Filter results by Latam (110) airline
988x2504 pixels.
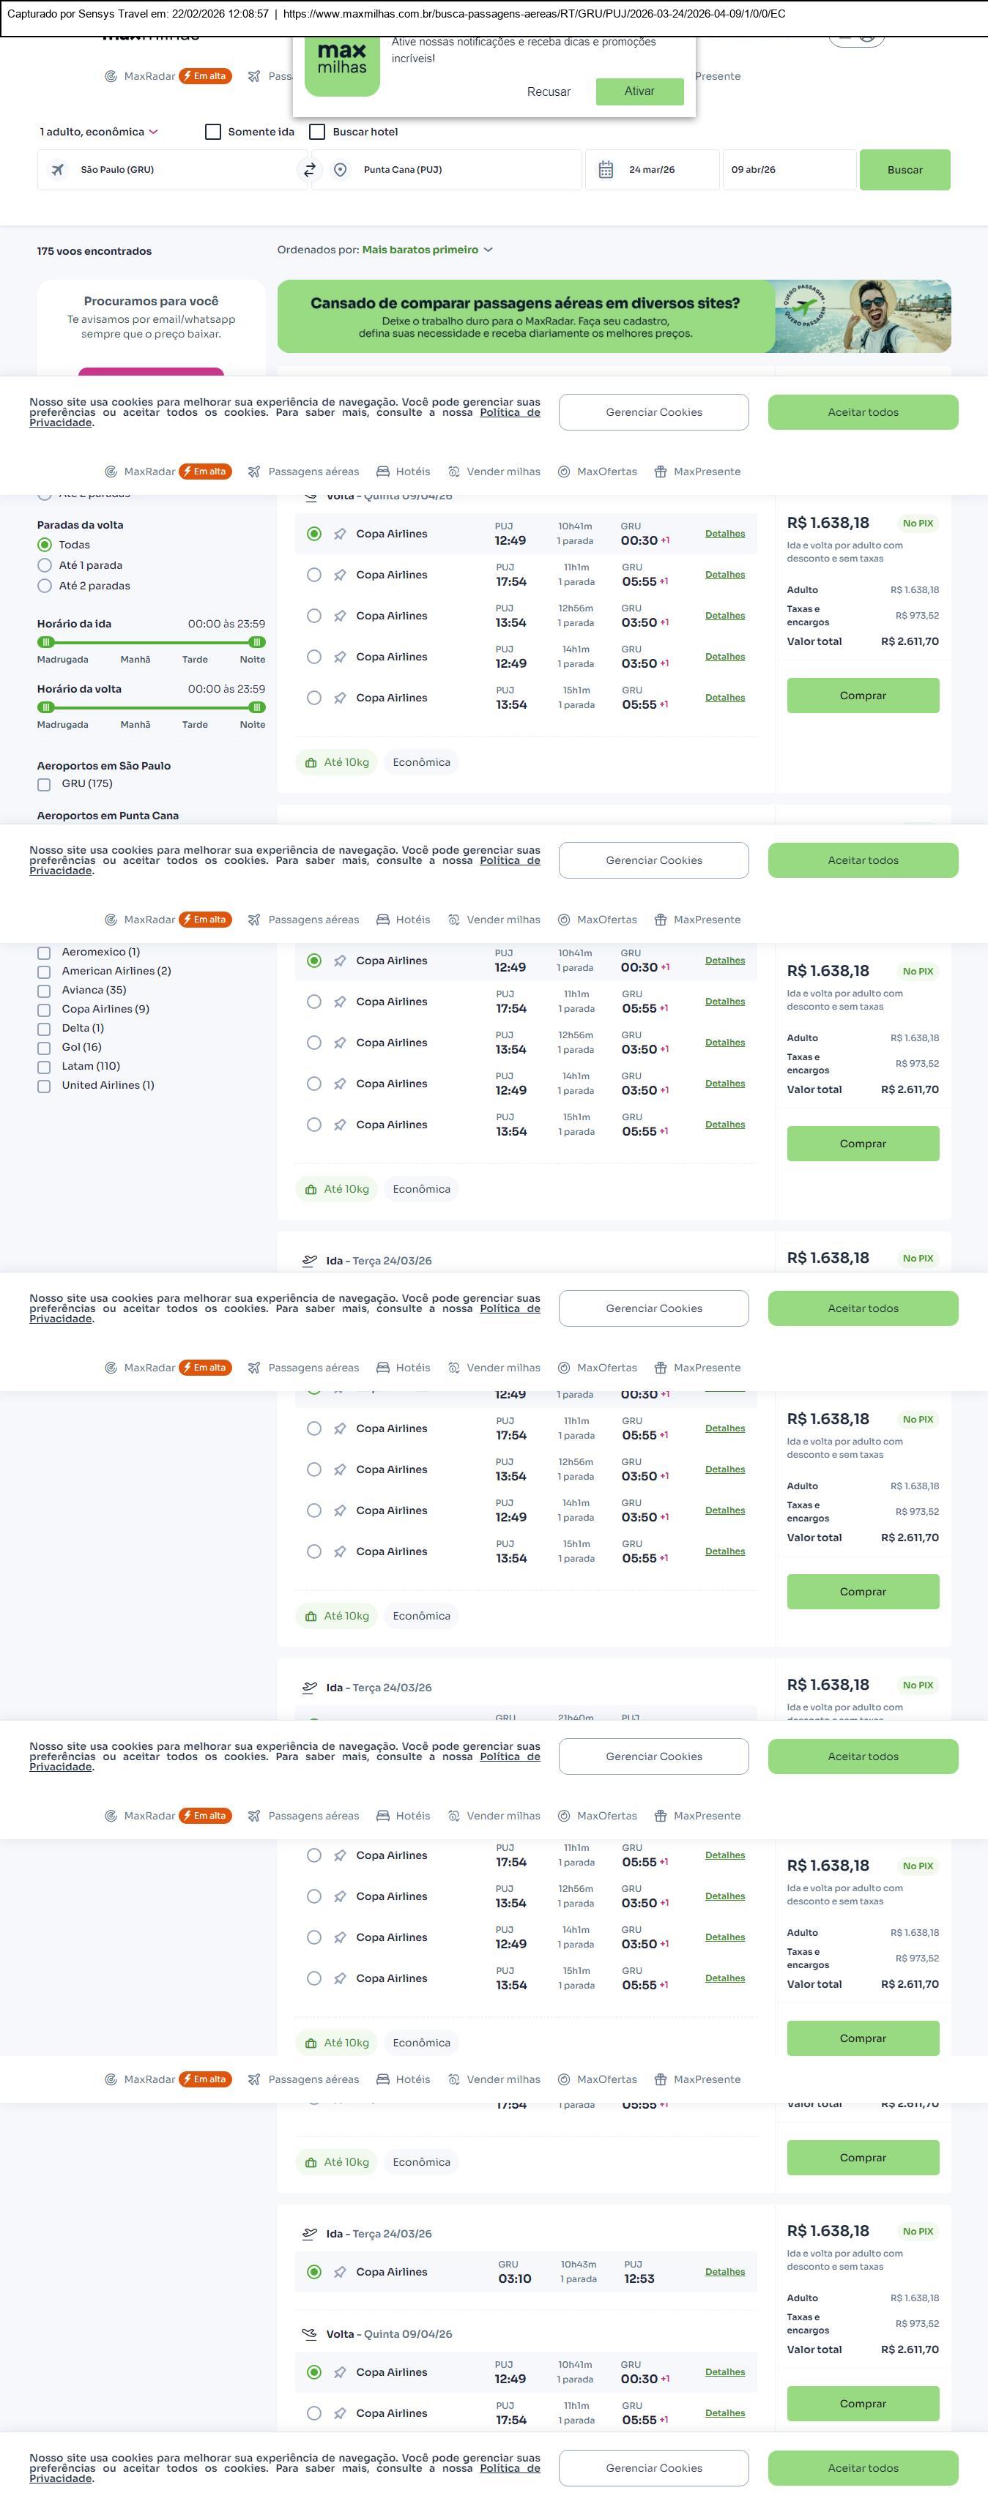(44, 1066)
